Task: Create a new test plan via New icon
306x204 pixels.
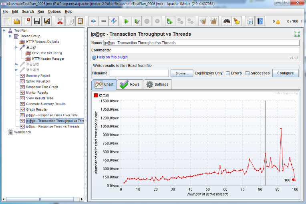Action: (x=7, y=21)
